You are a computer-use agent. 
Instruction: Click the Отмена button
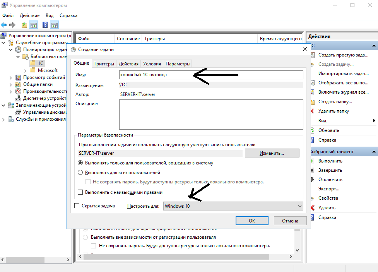point(290,221)
